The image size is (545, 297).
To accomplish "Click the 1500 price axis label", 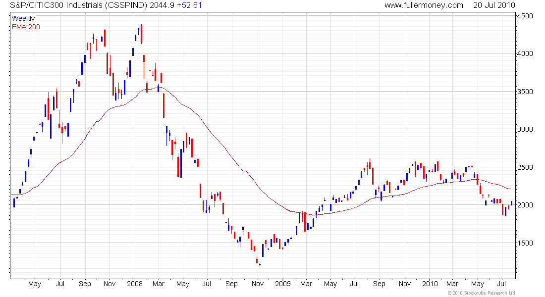I will 525,243.
